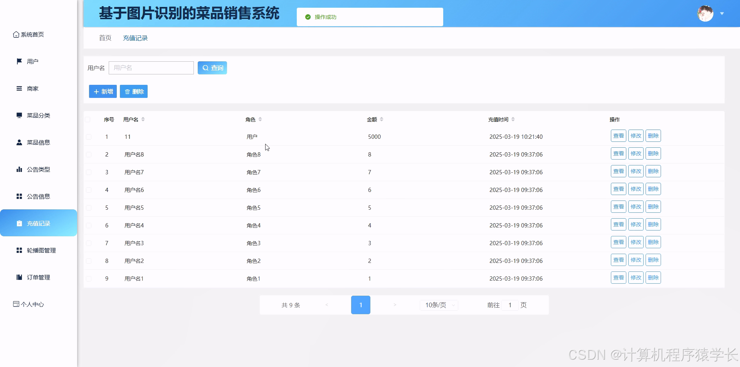The width and height of the screenshot is (740, 367).
Task: Select the 菜品信息 person icon
Action: [x=19, y=142]
